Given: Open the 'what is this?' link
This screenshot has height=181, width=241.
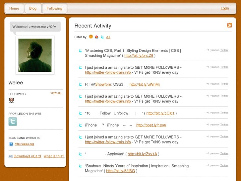Looking at the screenshot, I should pos(54,156).
